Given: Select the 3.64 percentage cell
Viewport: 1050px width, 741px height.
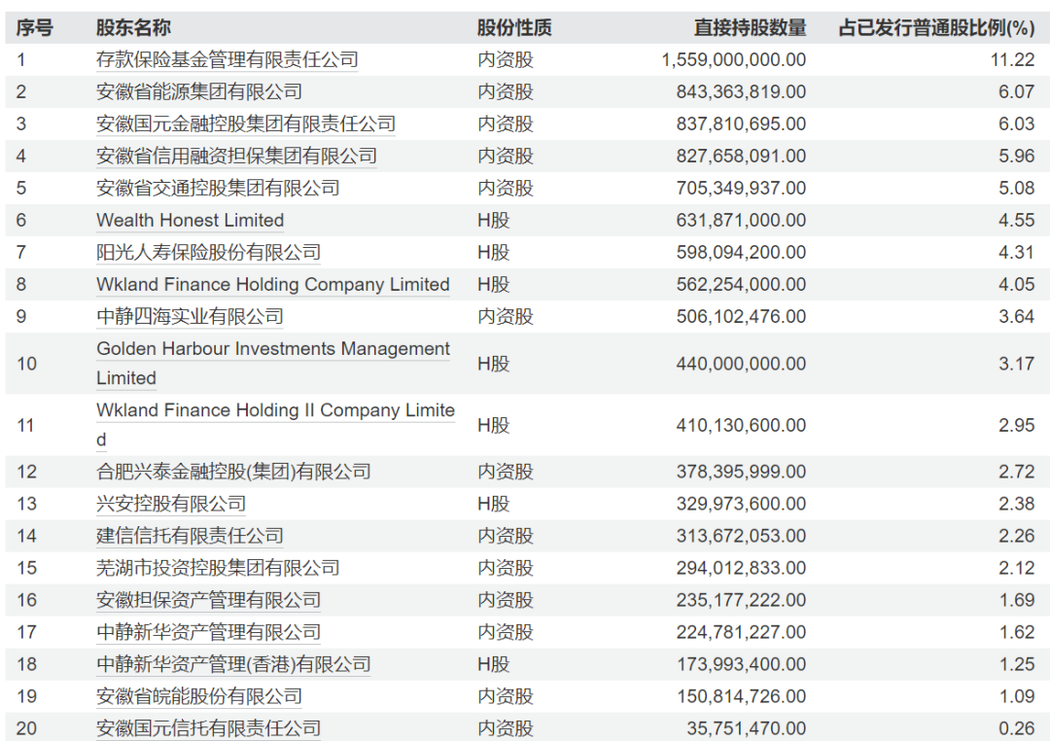Looking at the screenshot, I should pyautogui.click(x=1017, y=318).
